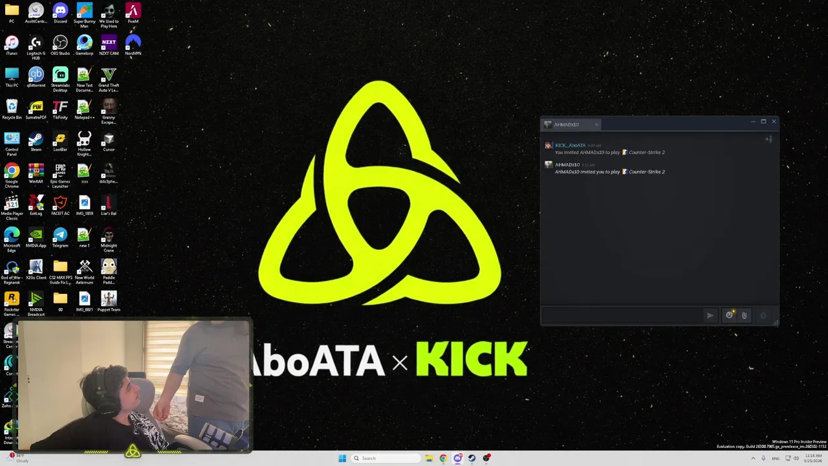Click the attachment paperclip icon in chat
This screenshot has height=466, width=828.
point(744,315)
